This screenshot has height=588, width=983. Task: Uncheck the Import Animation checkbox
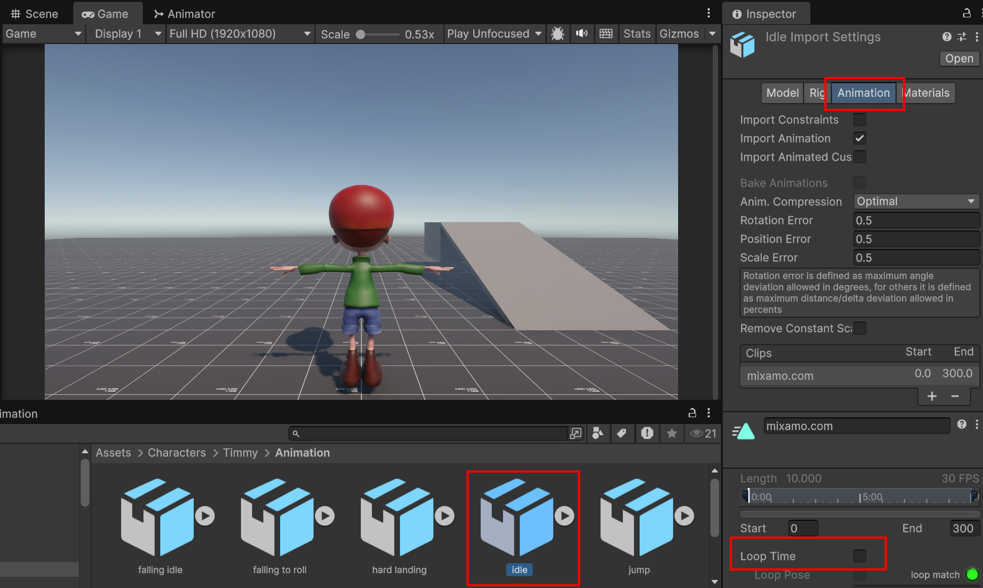[859, 138]
